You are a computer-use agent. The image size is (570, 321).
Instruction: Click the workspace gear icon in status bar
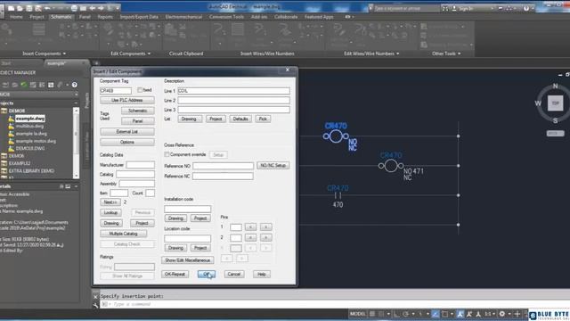(x=502, y=314)
